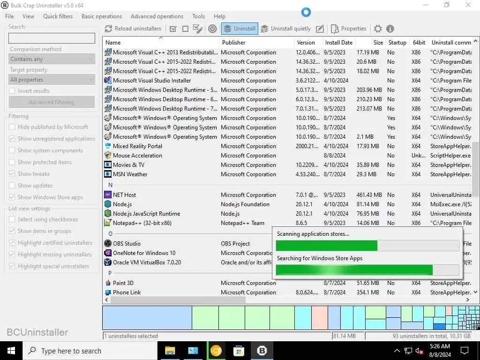
Task: Click the Uninstall button in toolbar
Action: click(240, 29)
